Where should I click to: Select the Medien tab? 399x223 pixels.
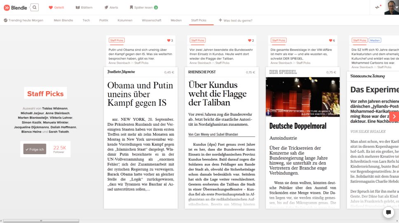click(x=176, y=20)
